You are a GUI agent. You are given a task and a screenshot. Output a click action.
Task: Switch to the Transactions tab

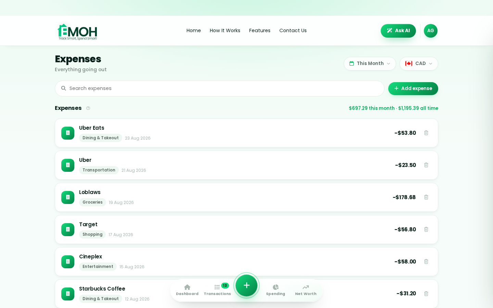click(x=217, y=290)
